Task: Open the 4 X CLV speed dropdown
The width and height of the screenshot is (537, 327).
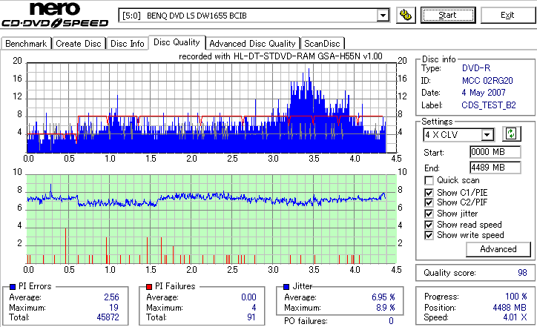Action: [x=487, y=135]
